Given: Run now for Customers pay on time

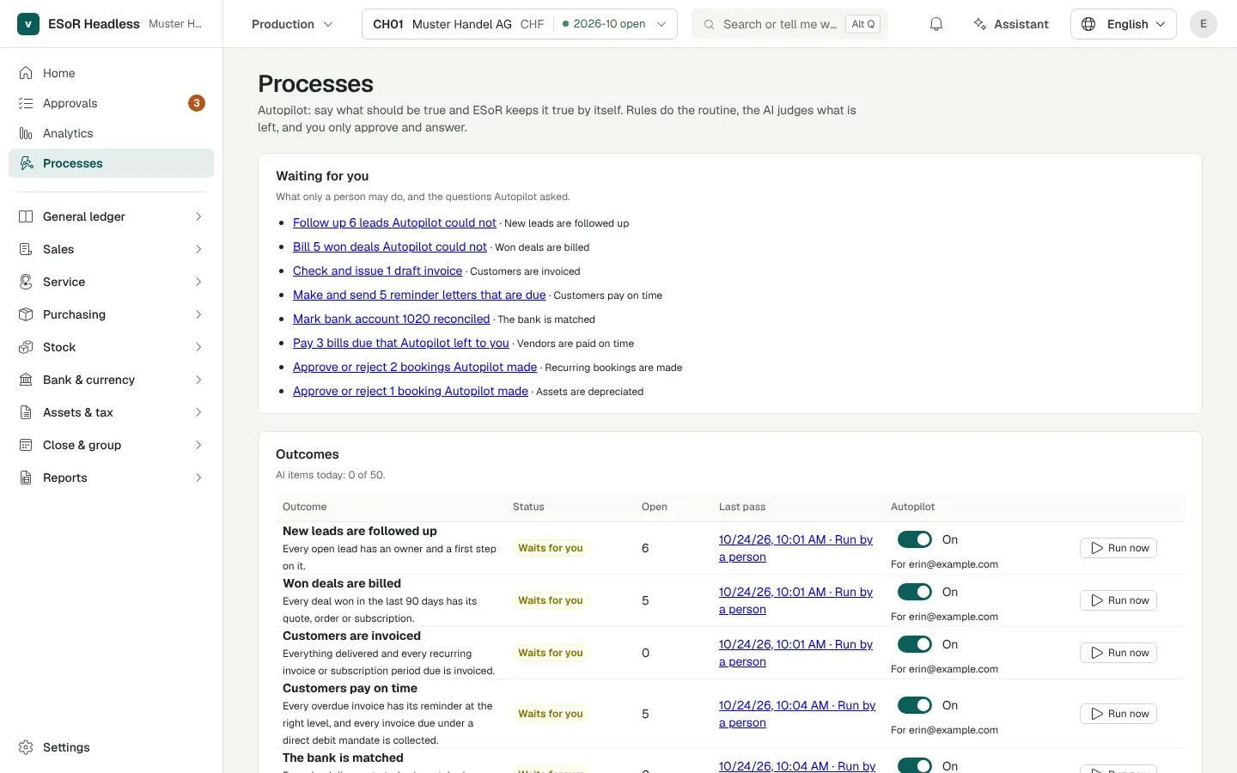Looking at the screenshot, I should [1118, 714].
